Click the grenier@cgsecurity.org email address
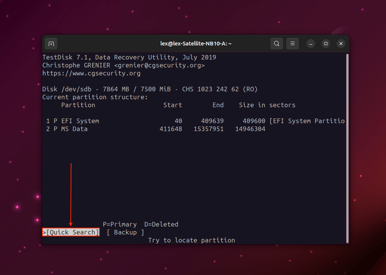The image size is (386, 275). coord(159,66)
